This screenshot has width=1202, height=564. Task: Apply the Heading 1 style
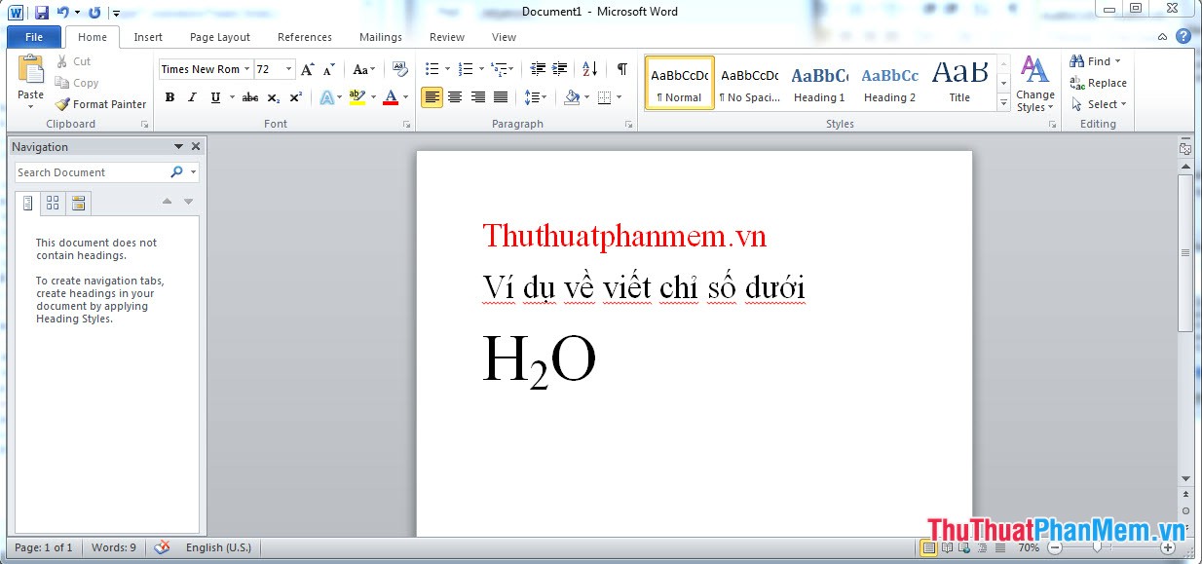click(x=819, y=83)
